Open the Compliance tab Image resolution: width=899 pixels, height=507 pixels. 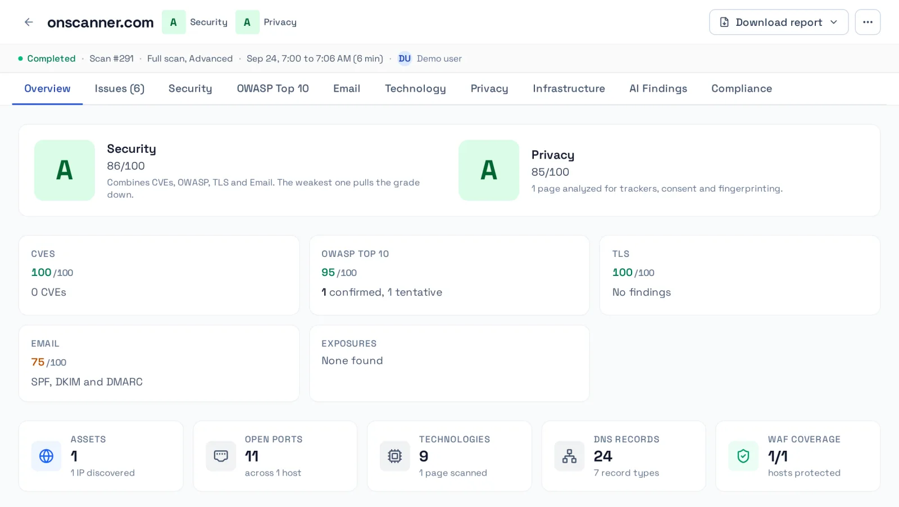point(742,89)
